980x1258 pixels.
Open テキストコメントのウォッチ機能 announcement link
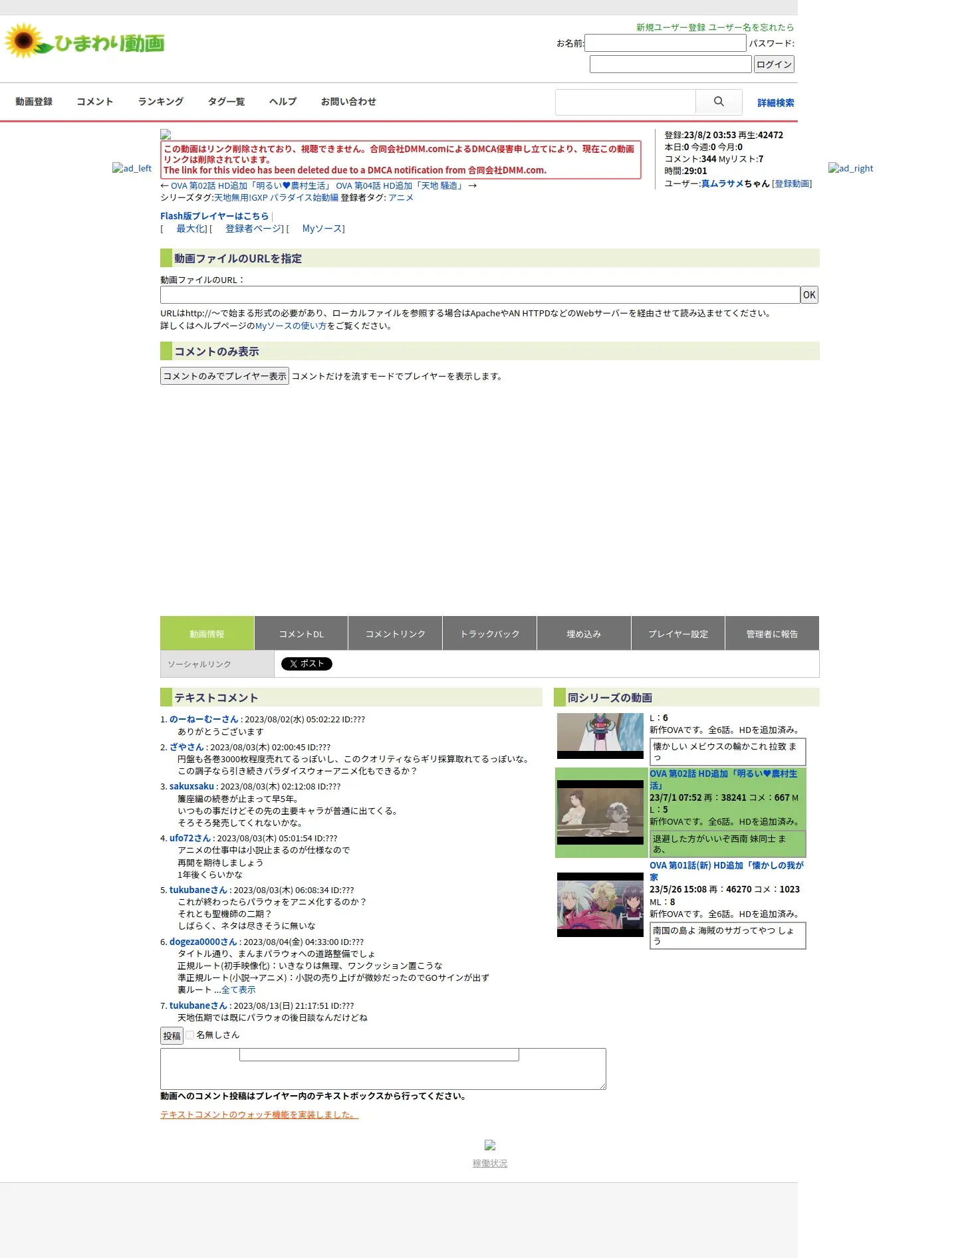click(259, 1114)
